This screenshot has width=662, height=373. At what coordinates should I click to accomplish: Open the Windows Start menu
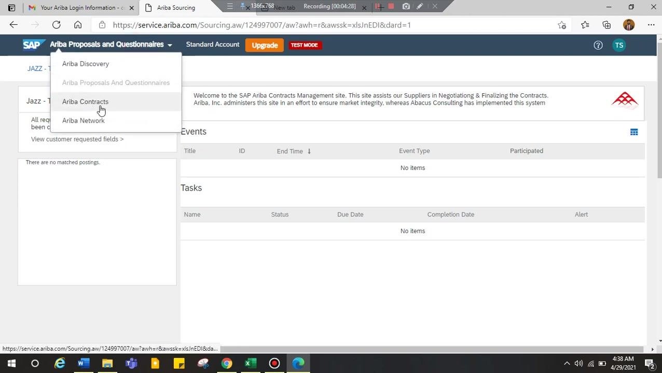(x=11, y=363)
